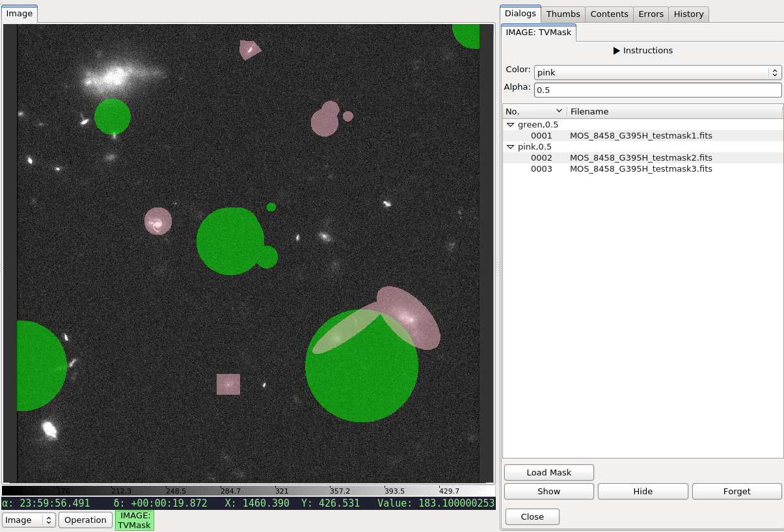The width and height of the screenshot is (784, 532).
Task: Click the IMAGE: TVMask plugin tray label
Action: click(x=135, y=520)
